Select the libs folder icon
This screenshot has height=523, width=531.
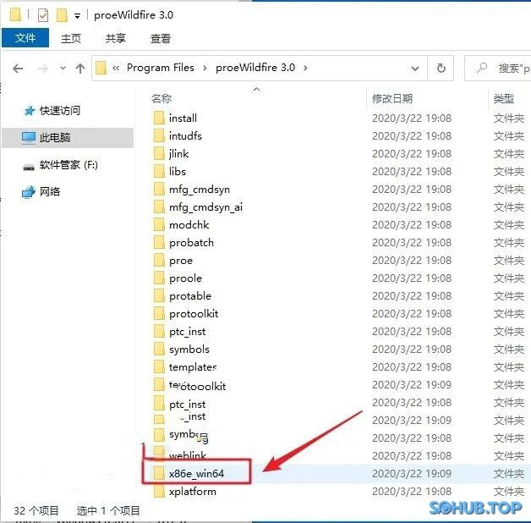[x=159, y=172]
